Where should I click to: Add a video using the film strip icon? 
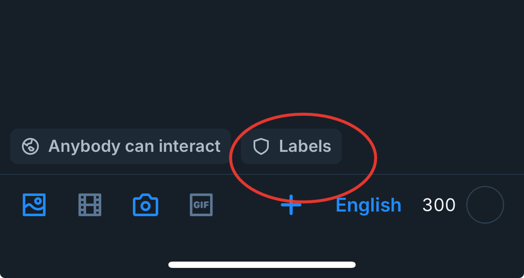coord(90,205)
